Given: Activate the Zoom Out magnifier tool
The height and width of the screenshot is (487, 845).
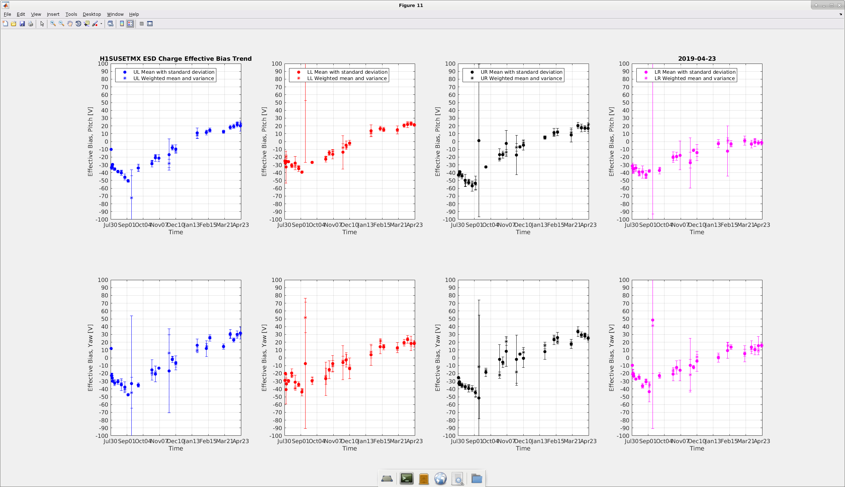Looking at the screenshot, I should pos(61,24).
